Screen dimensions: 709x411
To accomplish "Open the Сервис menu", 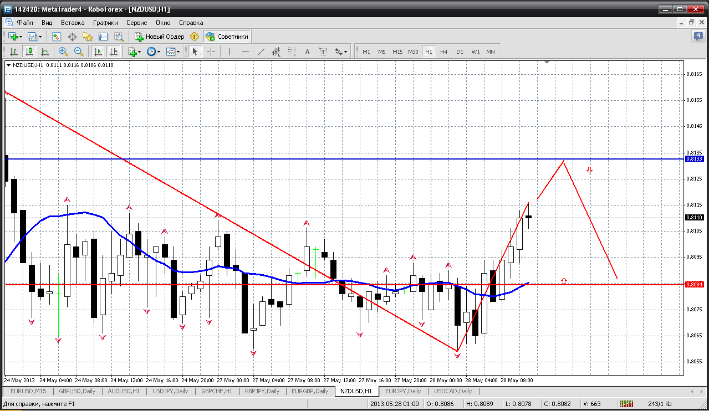I will 136,23.
